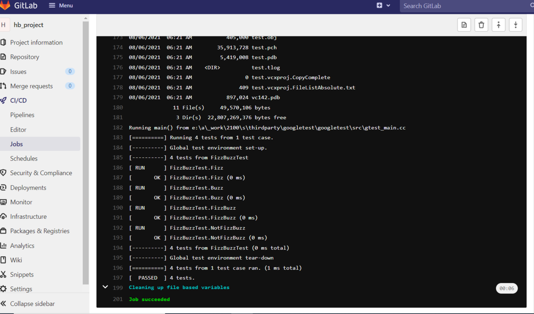Click 'FizzBuzzTest.NotFizzBuzz (0 ms)' OK line
This screenshot has height=314, width=534.
tap(198, 238)
